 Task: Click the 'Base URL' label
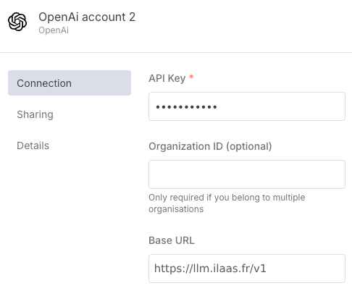click(x=172, y=240)
